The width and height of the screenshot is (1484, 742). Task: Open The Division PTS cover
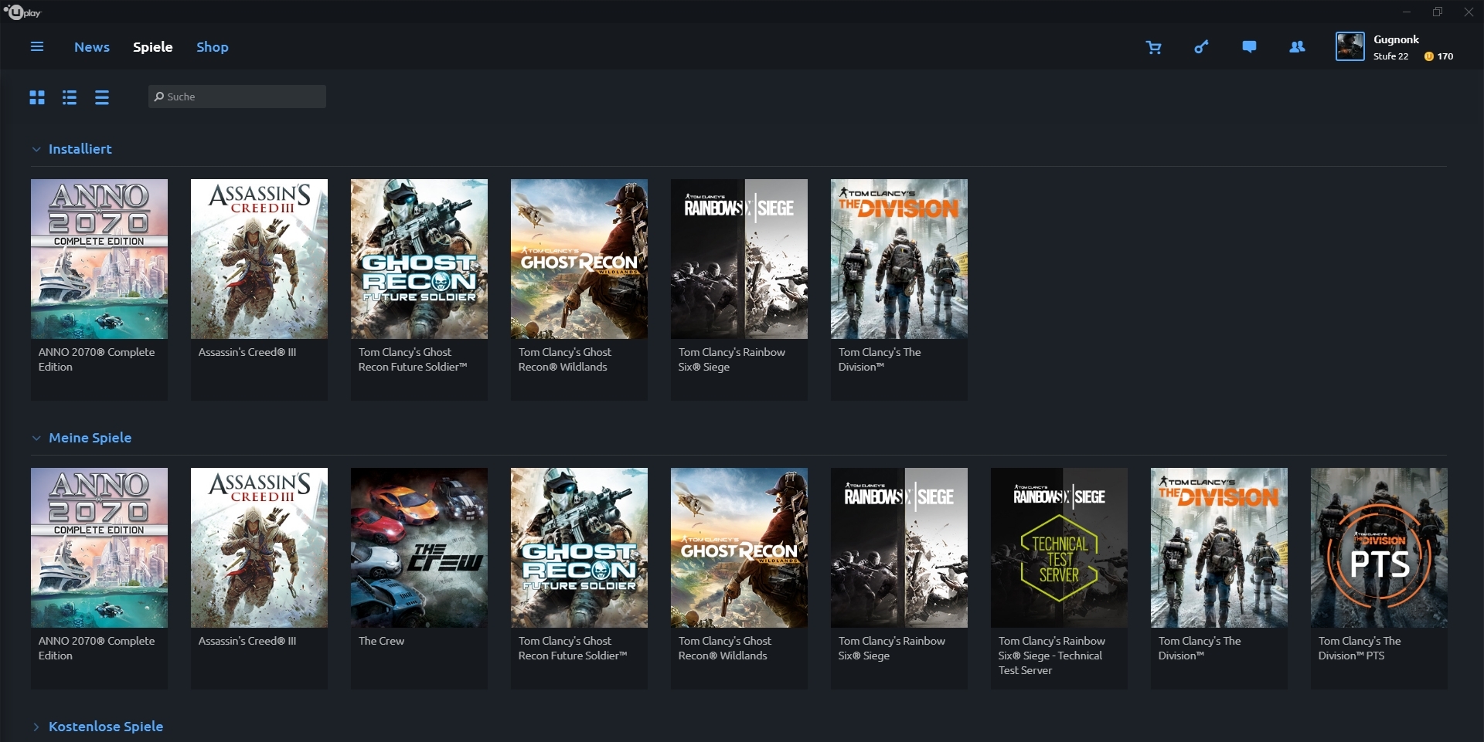[x=1379, y=547]
